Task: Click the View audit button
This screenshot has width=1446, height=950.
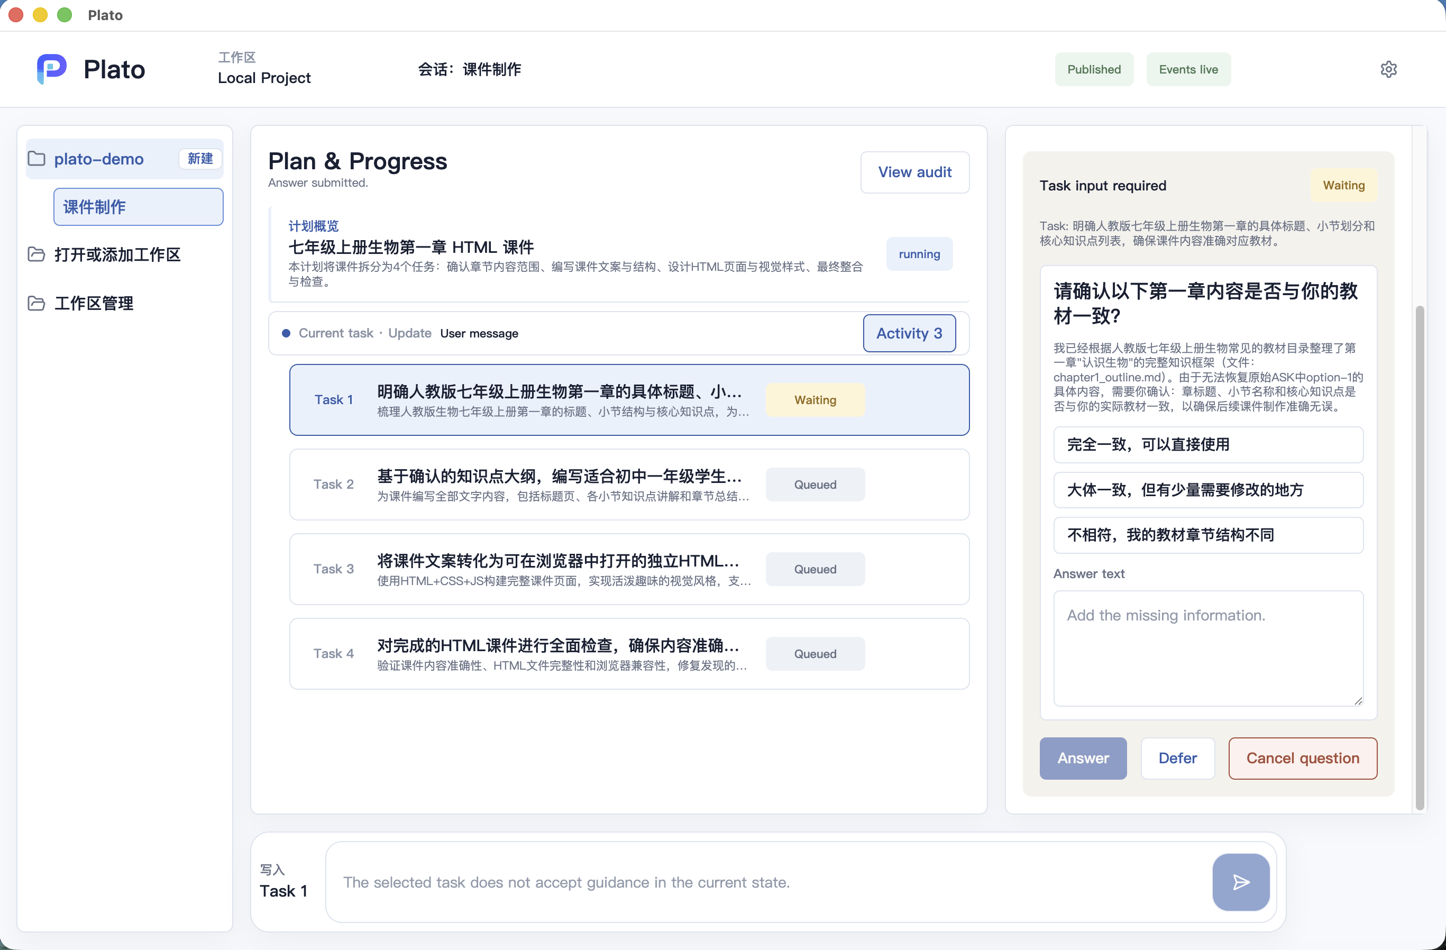Action: 914,172
